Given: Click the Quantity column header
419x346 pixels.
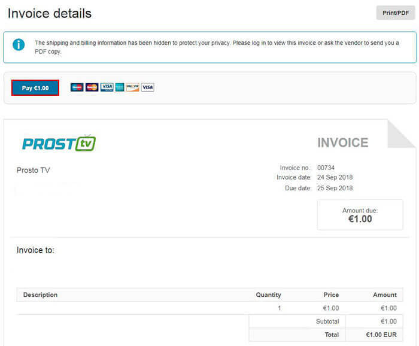Looking at the screenshot, I should point(268,295).
